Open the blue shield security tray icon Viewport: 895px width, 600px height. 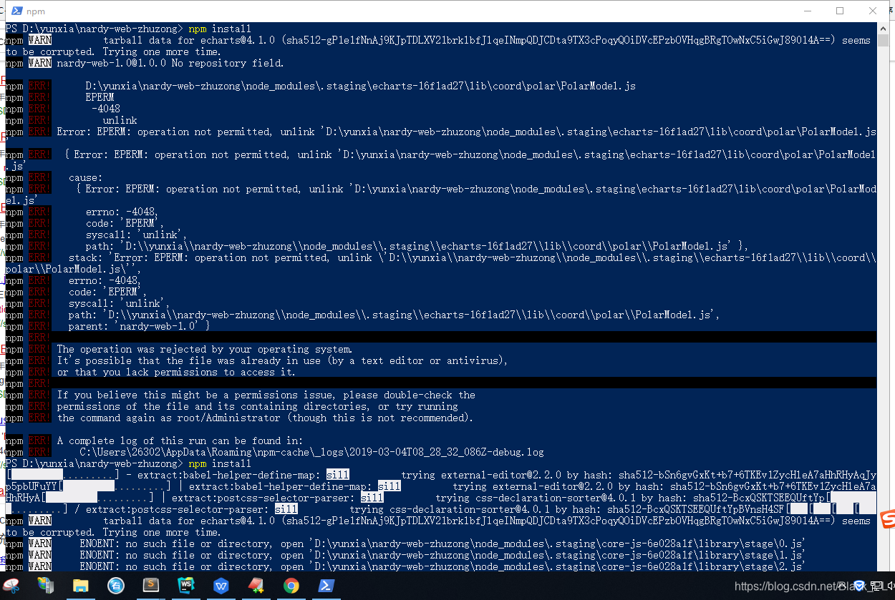(x=860, y=586)
